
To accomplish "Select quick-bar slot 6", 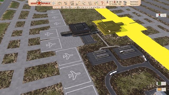I will (83, 7).
